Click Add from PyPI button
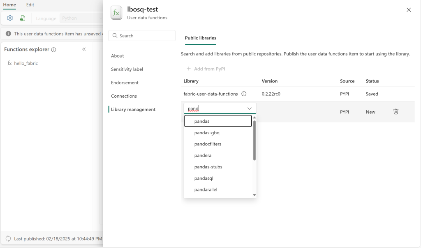Image resolution: width=421 pixels, height=248 pixels. click(x=206, y=69)
